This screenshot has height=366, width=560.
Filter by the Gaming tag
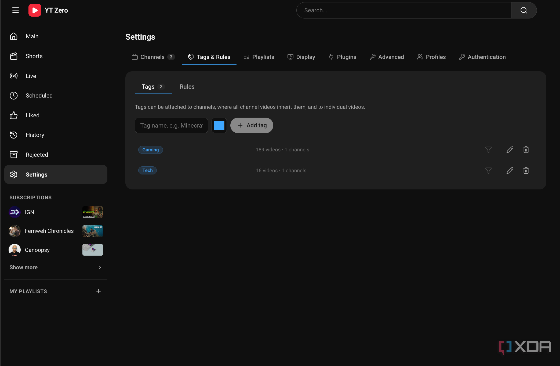tap(488, 150)
